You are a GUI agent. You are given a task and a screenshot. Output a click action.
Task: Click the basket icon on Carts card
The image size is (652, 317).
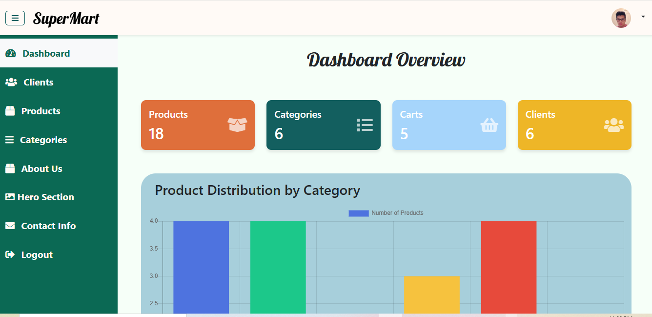coord(489,126)
